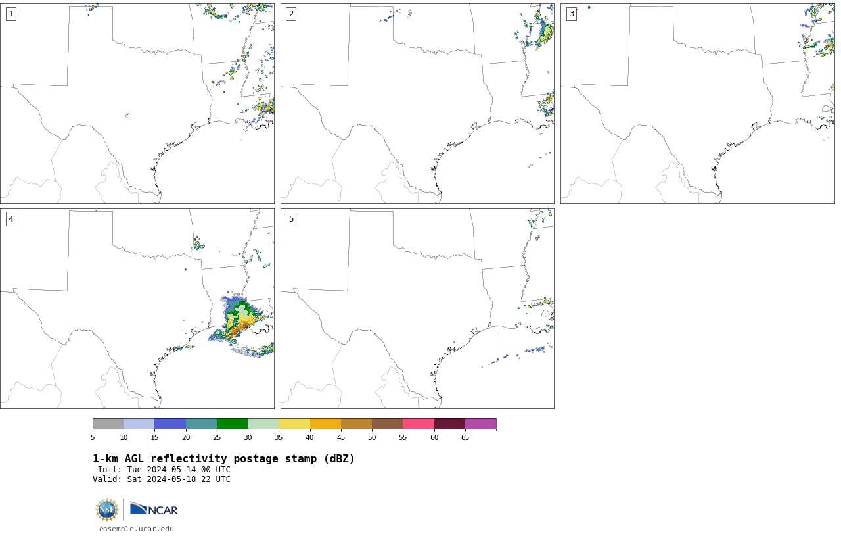
Task: Click the Valid: Sat 2024-05-18 22 UTC text
Action: [x=162, y=479]
